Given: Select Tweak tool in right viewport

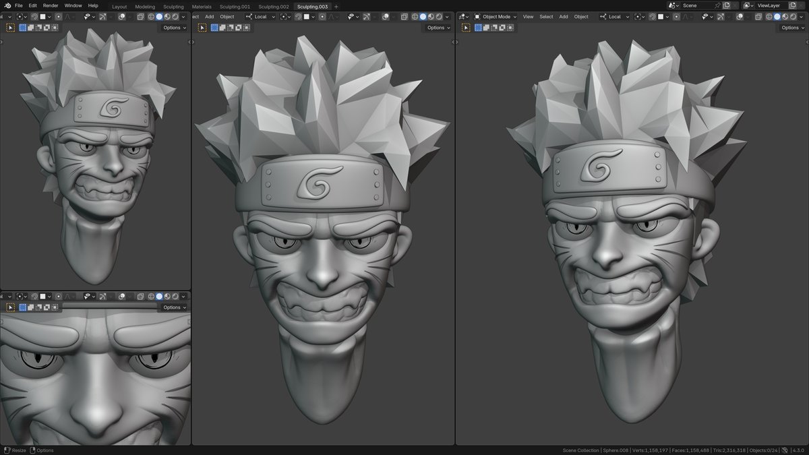Looking at the screenshot, I should click(466, 28).
